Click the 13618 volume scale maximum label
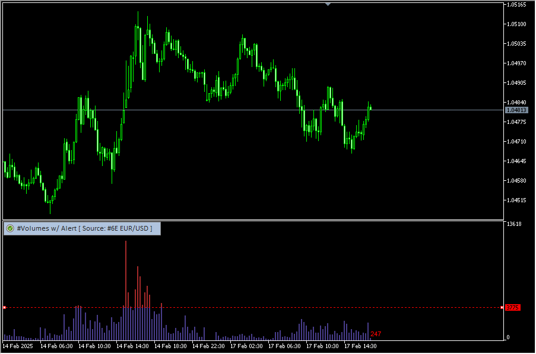 514,224
